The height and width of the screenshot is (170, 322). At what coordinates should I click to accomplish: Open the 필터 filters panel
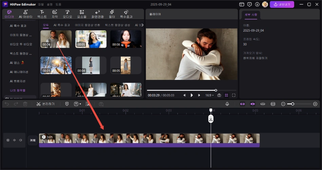[x=112, y=14]
